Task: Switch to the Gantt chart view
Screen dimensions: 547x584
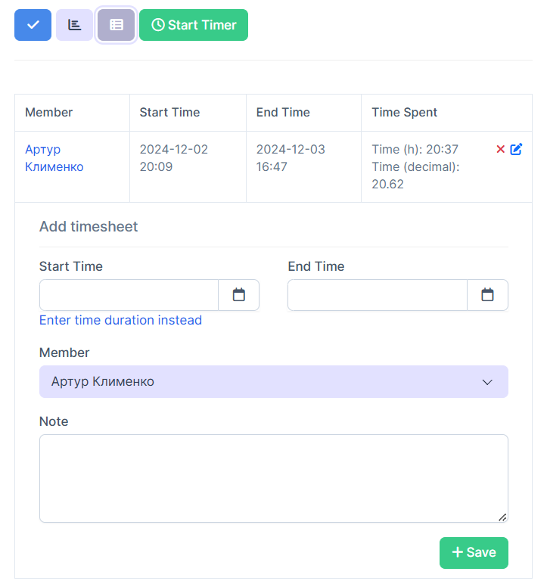Action: 74,25
